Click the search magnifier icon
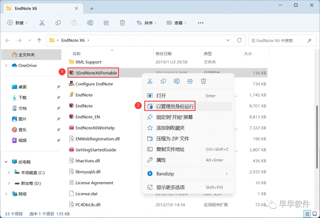 309,40
